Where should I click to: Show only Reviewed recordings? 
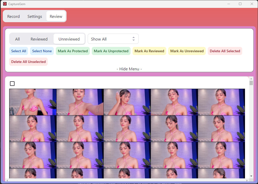[x=39, y=39]
